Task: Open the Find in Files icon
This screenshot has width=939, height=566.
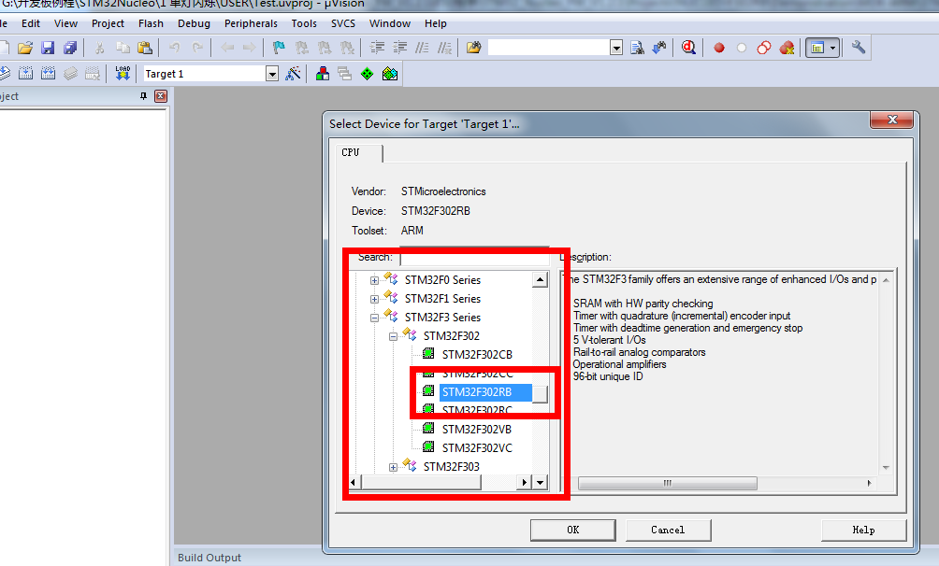Action: pos(473,48)
